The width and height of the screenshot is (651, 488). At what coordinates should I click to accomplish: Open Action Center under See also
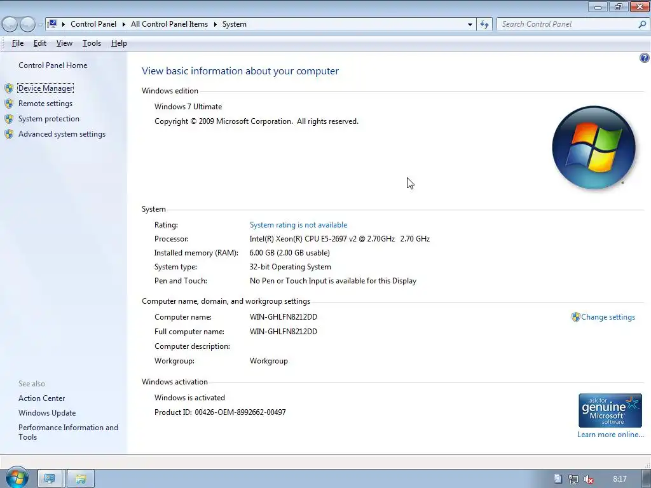point(41,398)
